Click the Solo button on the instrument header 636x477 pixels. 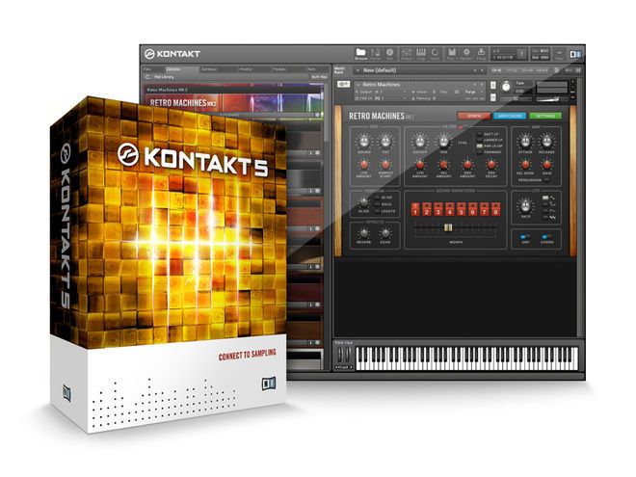(492, 85)
